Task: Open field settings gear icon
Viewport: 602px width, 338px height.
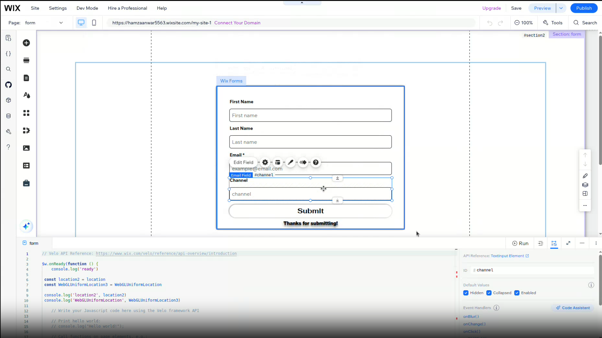Action: tap(265, 162)
